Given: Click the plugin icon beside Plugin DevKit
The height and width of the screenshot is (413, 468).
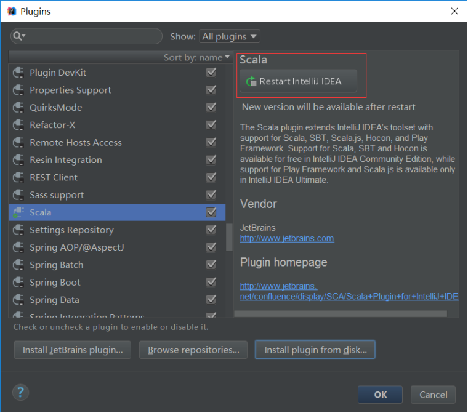Looking at the screenshot, I should [x=18, y=73].
